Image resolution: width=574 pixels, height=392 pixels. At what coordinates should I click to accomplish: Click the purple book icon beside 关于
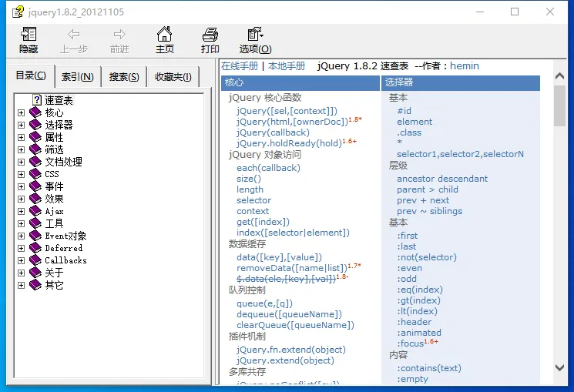click(x=35, y=273)
